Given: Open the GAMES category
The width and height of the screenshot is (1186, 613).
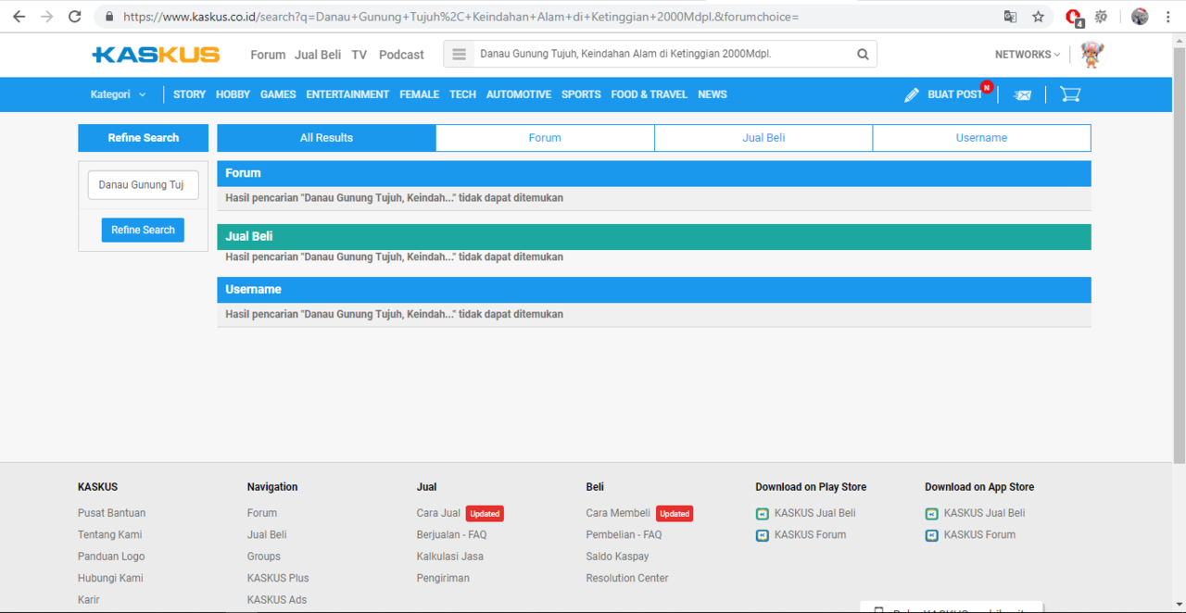Looking at the screenshot, I should pyautogui.click(x=278, y=94).
